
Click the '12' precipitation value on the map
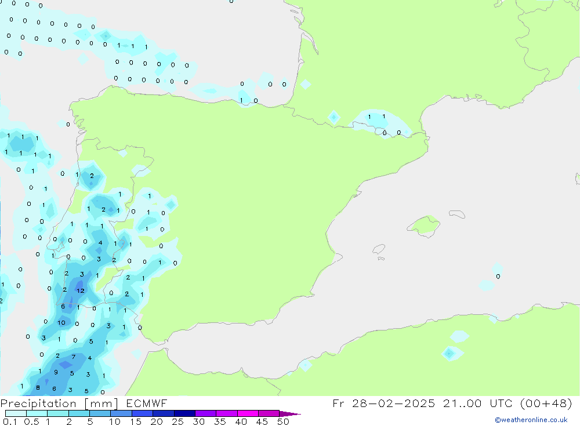pyautogui.click(x=81, y=290)
